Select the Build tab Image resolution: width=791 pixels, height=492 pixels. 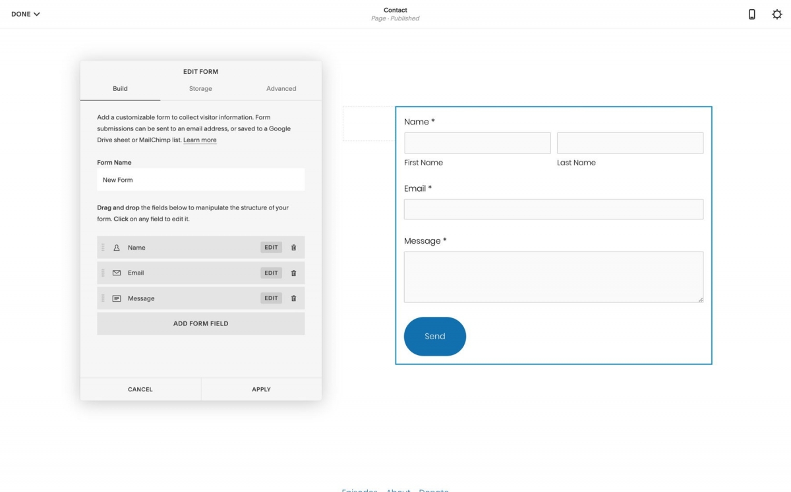pyautogui.click(x=120, y=88)
